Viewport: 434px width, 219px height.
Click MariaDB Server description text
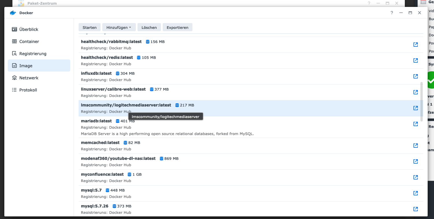click(167, 134)
